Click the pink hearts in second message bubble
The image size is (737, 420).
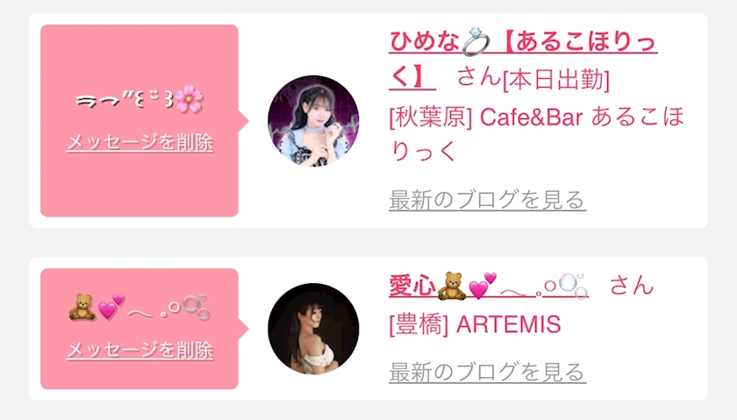click(111, 307)
